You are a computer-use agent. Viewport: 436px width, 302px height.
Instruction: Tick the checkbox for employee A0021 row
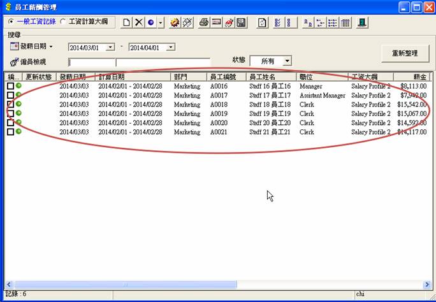(x=10, y=132)
